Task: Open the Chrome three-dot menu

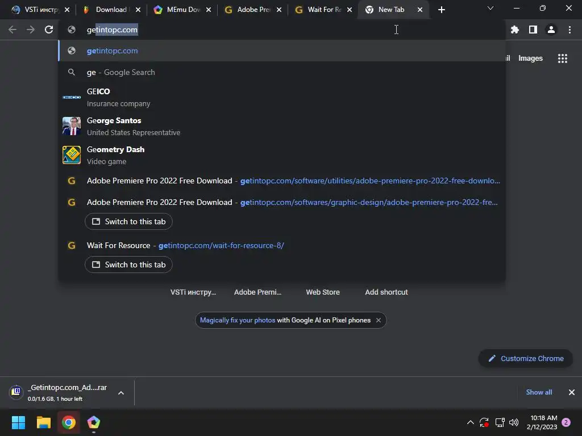Action: 569,30
